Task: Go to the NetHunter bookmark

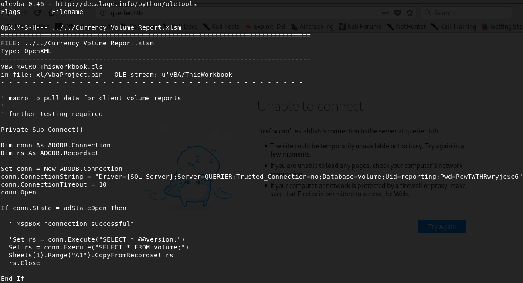Action: coord(410,27)
